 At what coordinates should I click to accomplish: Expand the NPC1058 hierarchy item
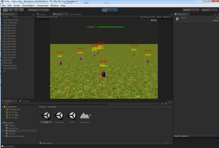coord(2,60)
